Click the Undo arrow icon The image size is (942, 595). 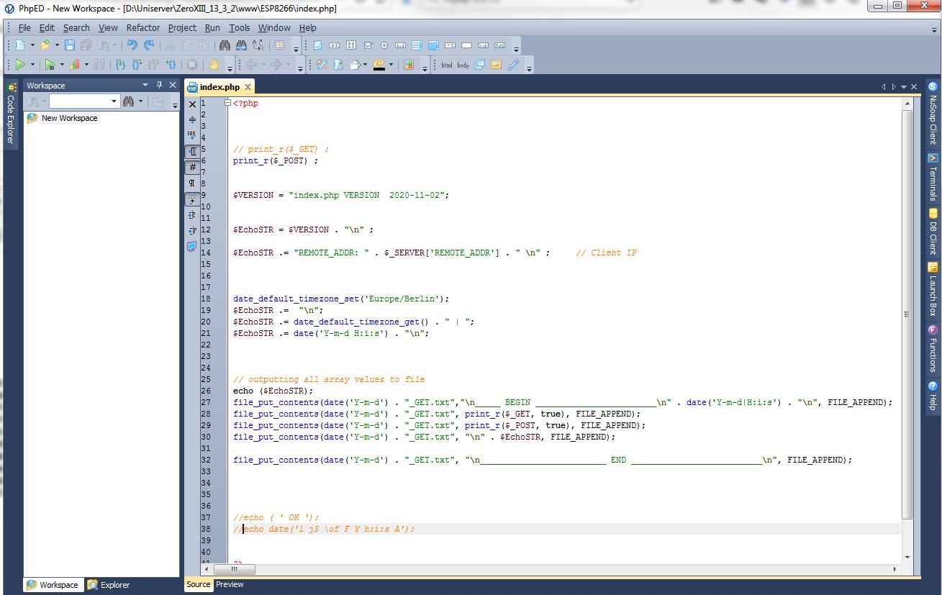(x=132, y=45)
